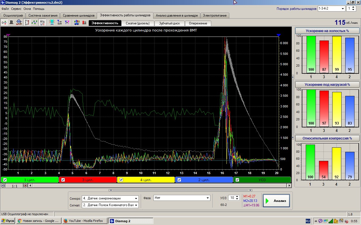
Task: Open the Помощь menu
Action: (39, 9)
